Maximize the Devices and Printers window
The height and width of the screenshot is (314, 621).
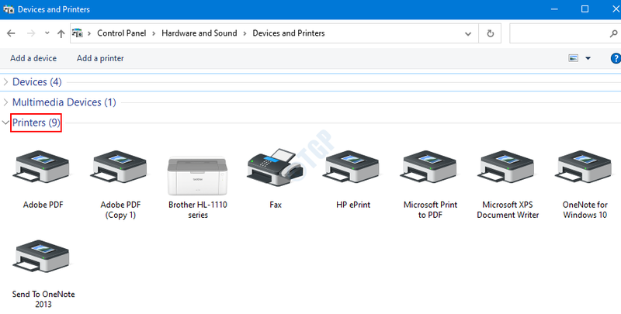(585, 9)
